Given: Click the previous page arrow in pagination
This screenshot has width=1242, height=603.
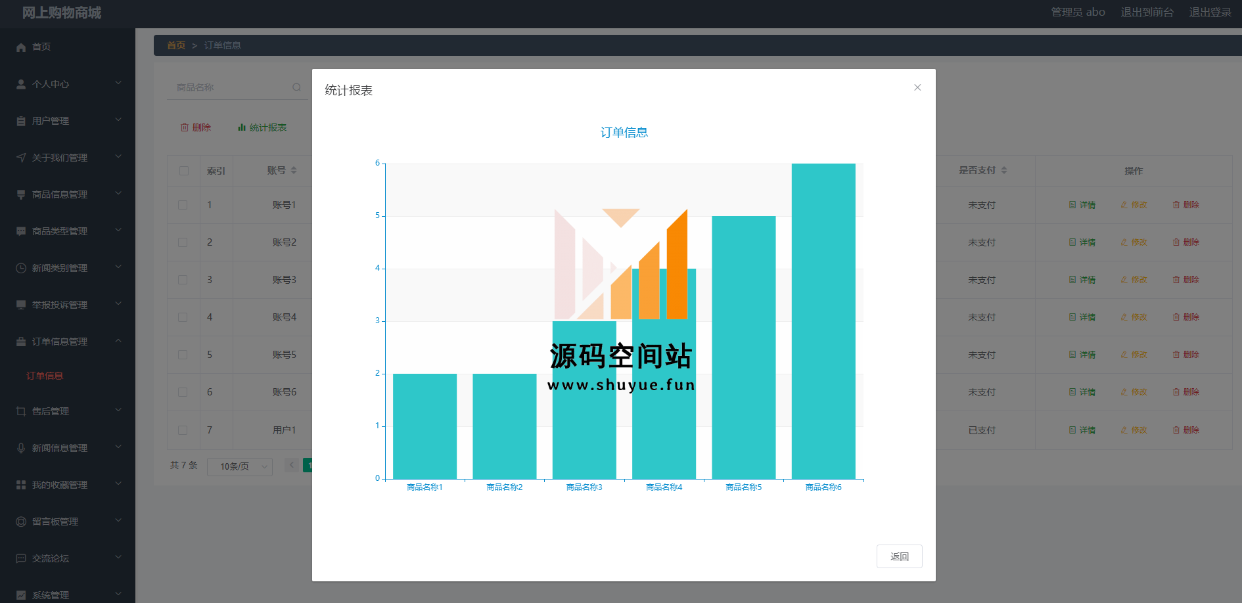Looking at the screenshot, I should pyautogui.click(x=292, y=465).
